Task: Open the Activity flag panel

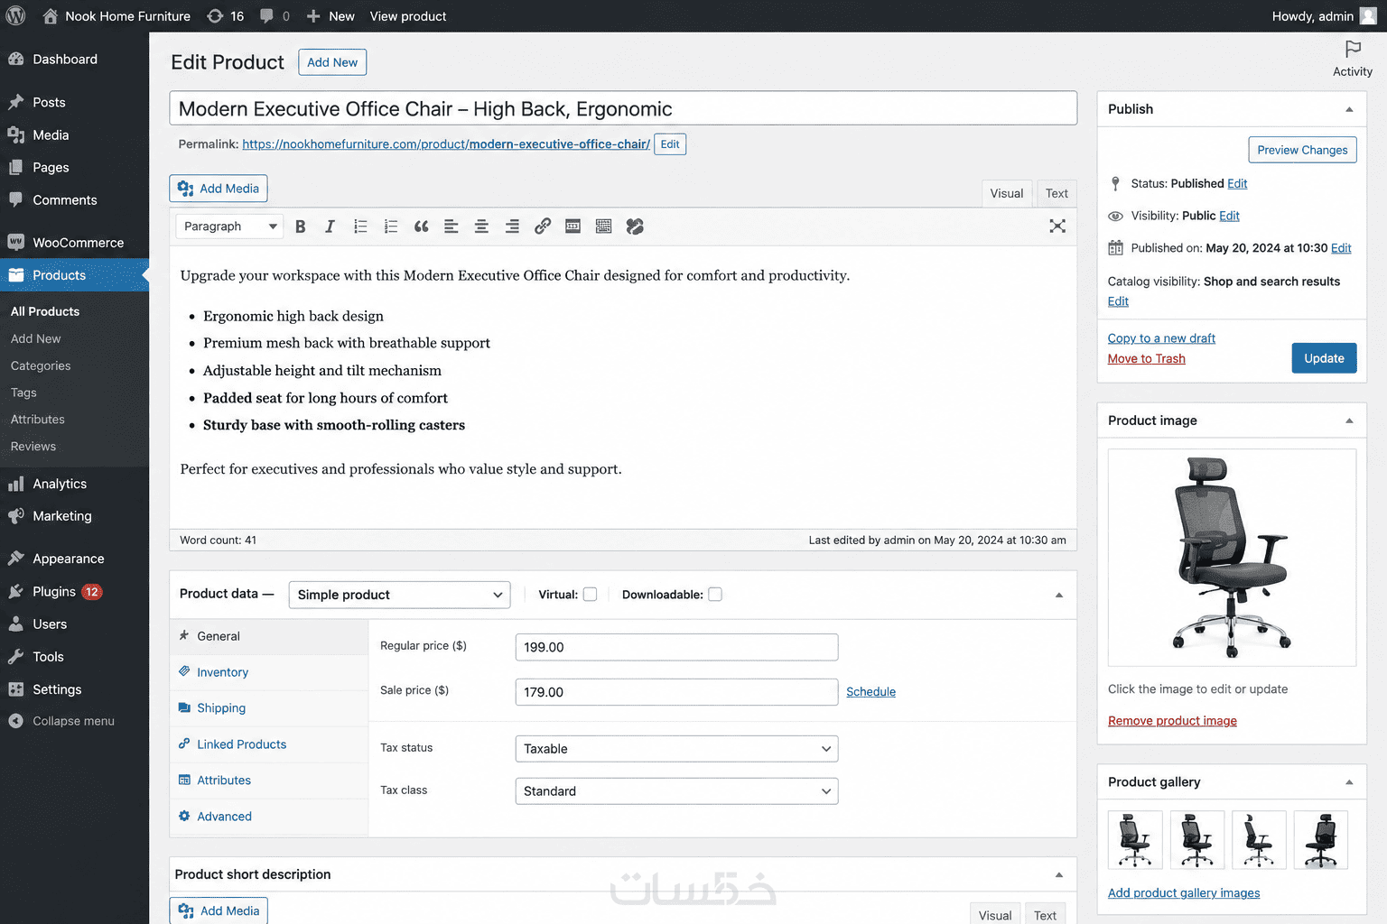Action: coord(1353,59)
